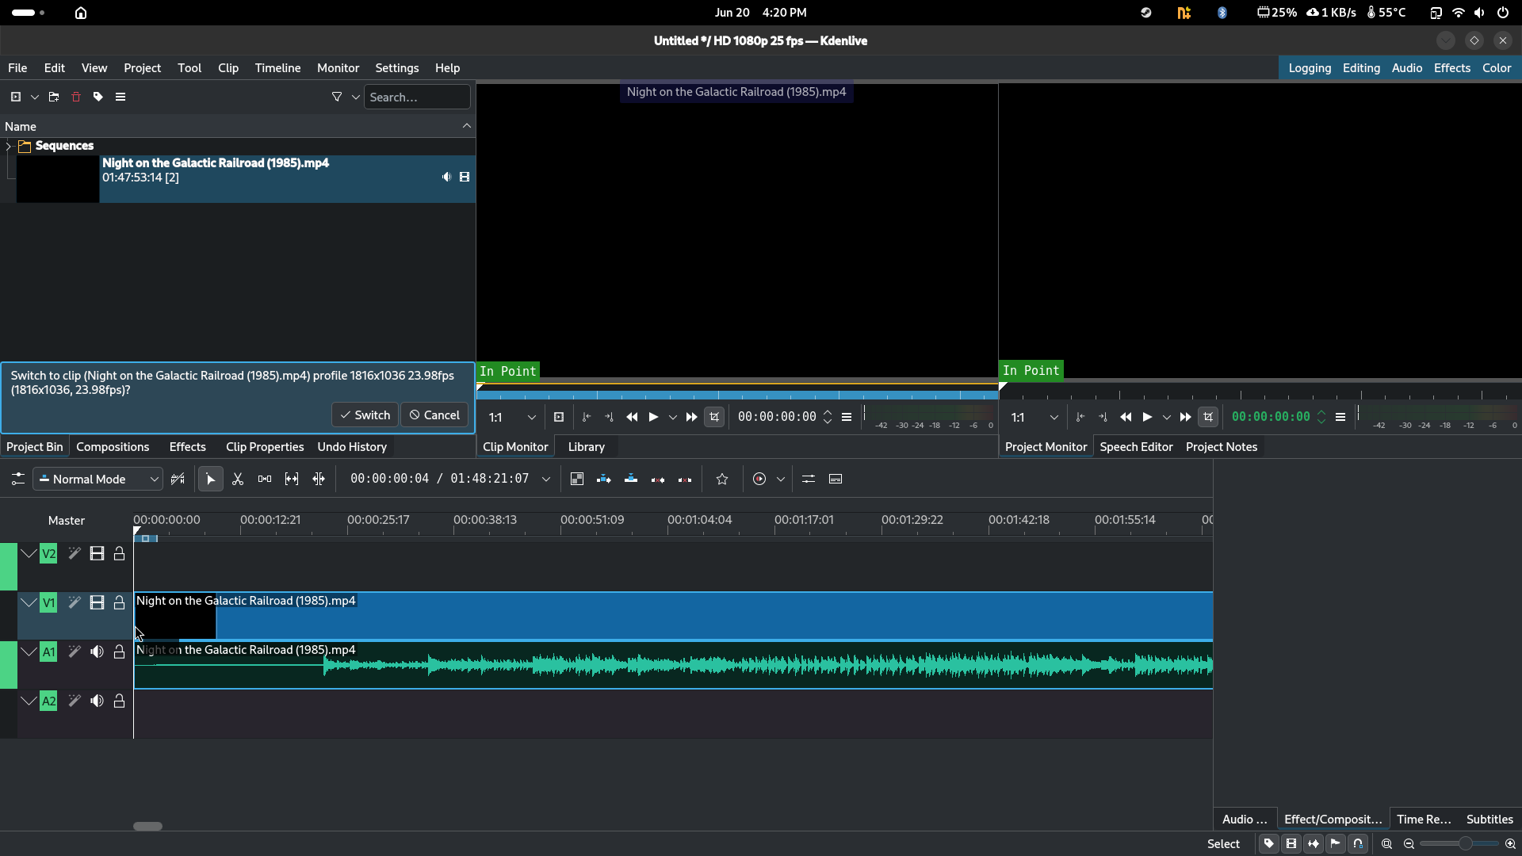Click the timeline preview render icon
Screen dimensions: 1522x856
point(759,480)
